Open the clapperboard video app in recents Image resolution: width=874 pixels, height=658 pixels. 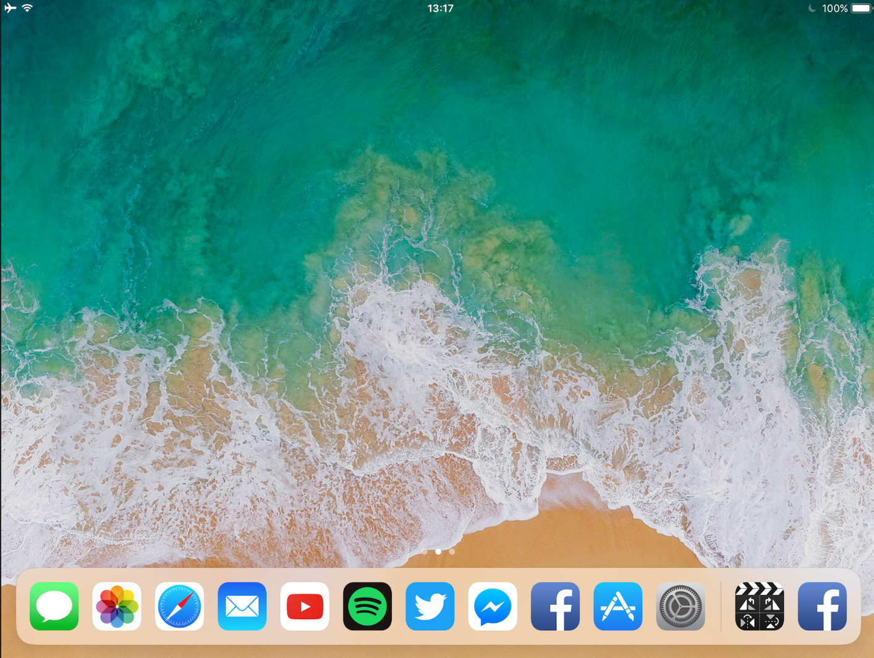[760, 606]
